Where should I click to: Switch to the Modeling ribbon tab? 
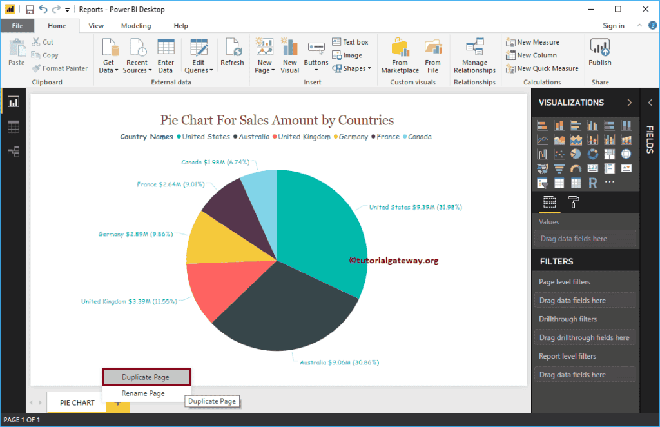pos(135,25)
